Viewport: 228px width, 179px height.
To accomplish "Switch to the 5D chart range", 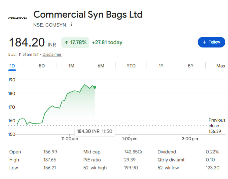I will (x=42, y=66).
